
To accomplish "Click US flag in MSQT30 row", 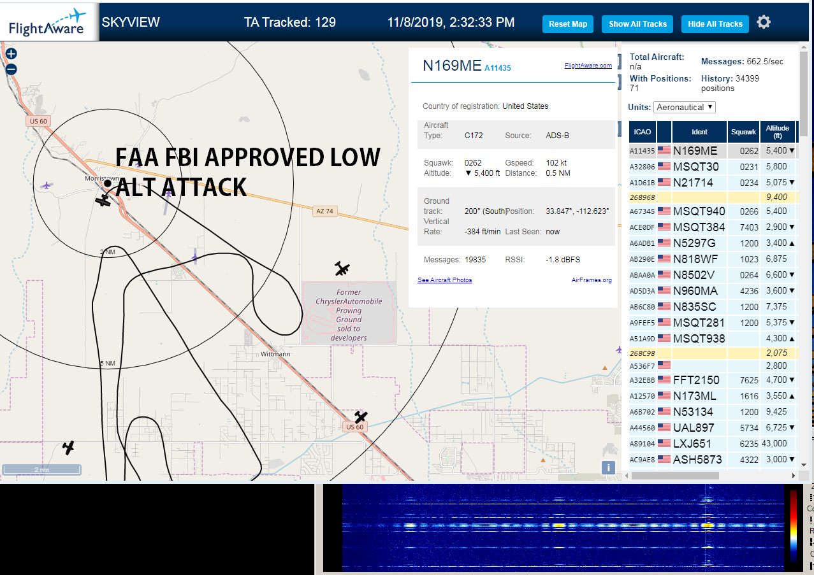I will (664, 166).
